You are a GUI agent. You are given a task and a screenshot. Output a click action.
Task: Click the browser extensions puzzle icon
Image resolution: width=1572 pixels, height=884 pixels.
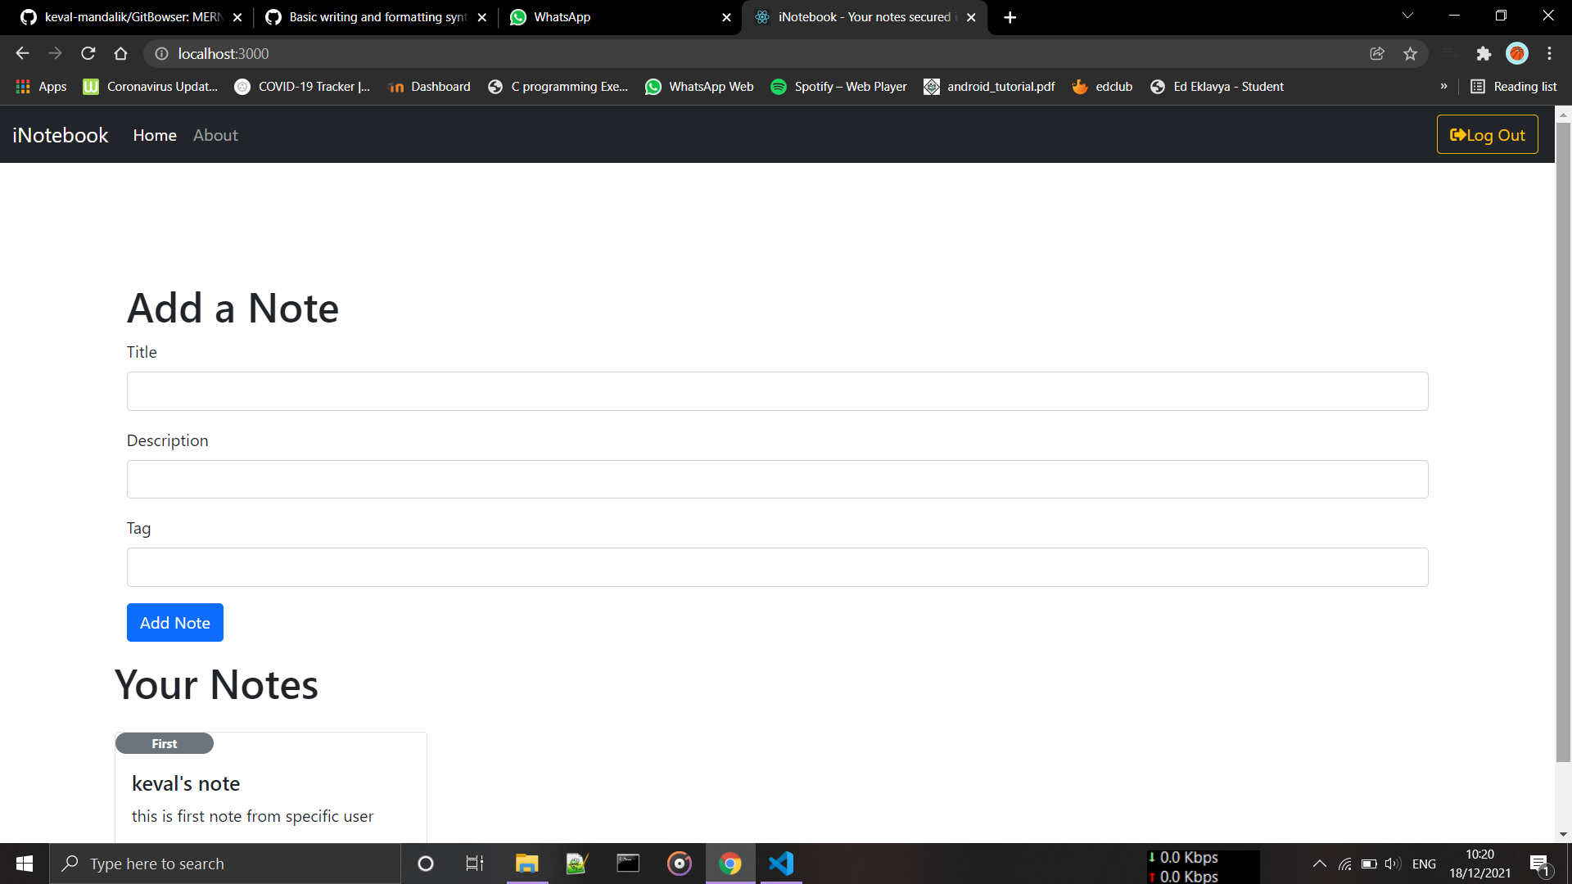pyautogui.click(x=1484, y=53)
